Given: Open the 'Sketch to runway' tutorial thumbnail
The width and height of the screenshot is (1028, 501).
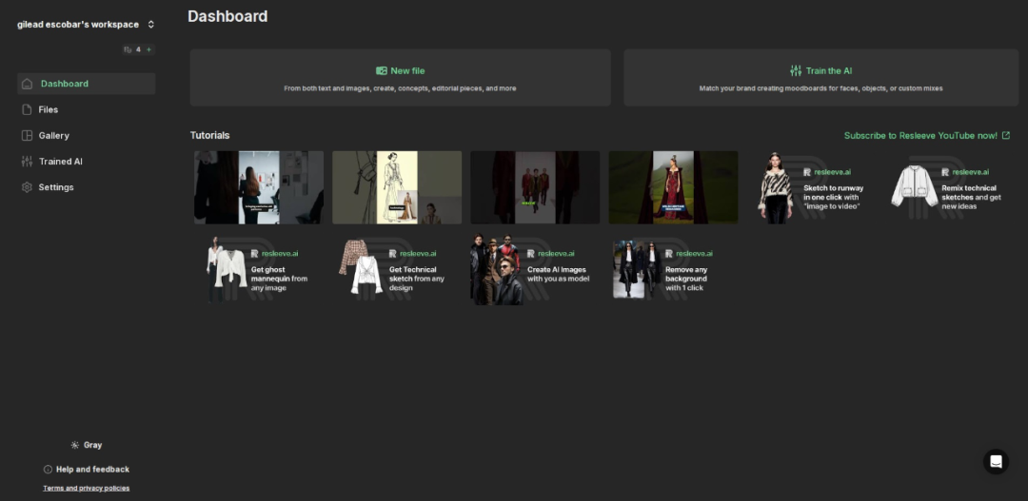Looking at the screenshot, I should click(811, 187).
